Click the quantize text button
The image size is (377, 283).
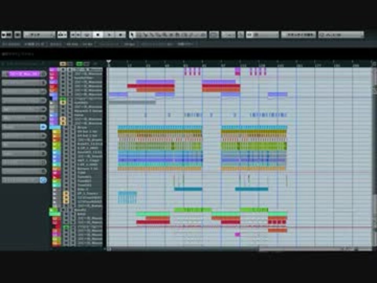(298, 35)
